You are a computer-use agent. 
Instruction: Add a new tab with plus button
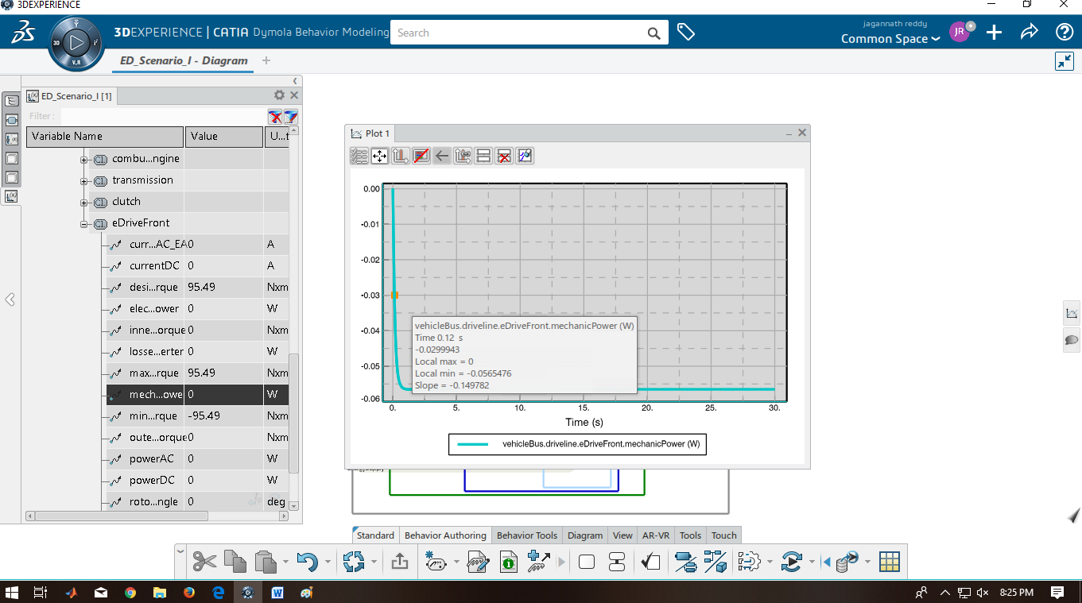click(266, 60)
